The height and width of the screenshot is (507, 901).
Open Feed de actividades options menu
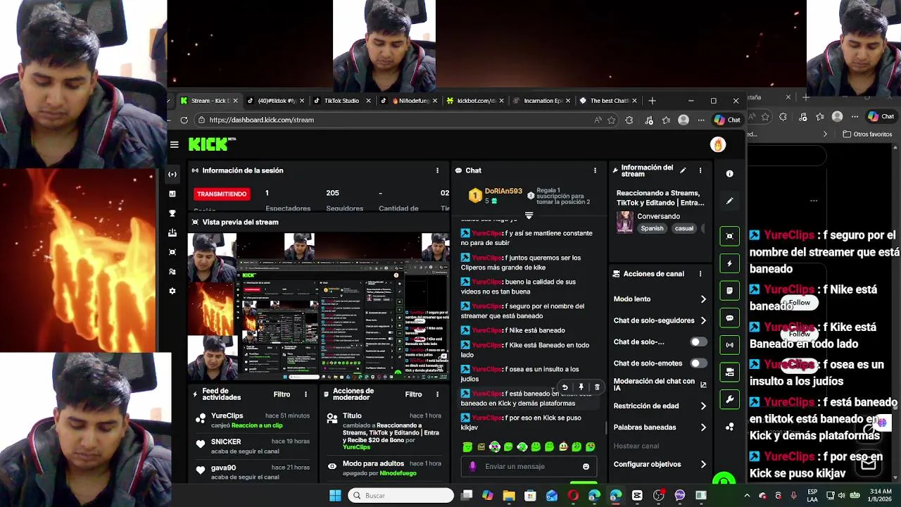(305, 394)
